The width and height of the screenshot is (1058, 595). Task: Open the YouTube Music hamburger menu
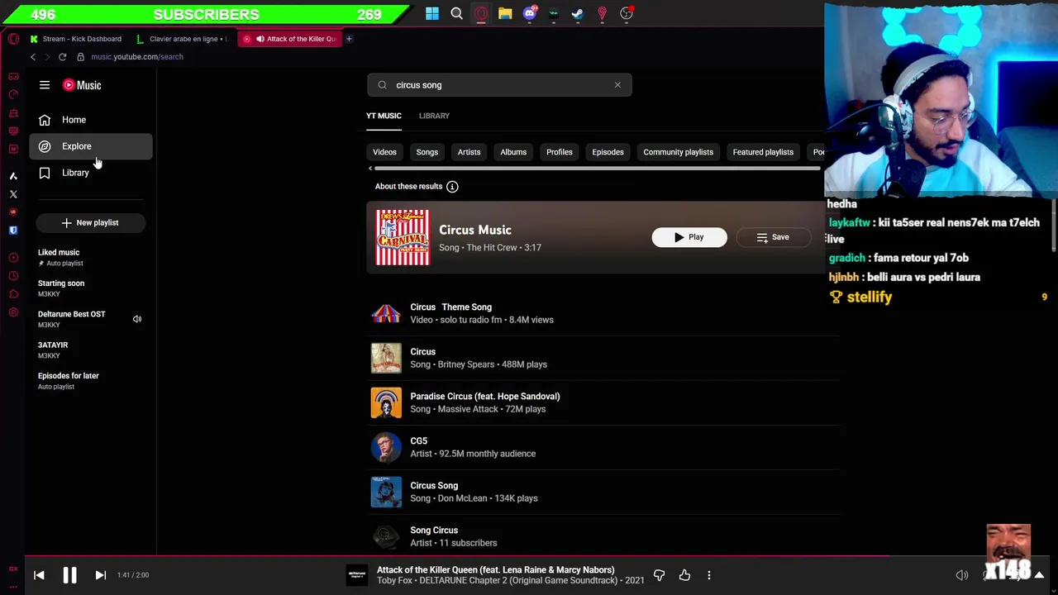click(x=45, y=85)
